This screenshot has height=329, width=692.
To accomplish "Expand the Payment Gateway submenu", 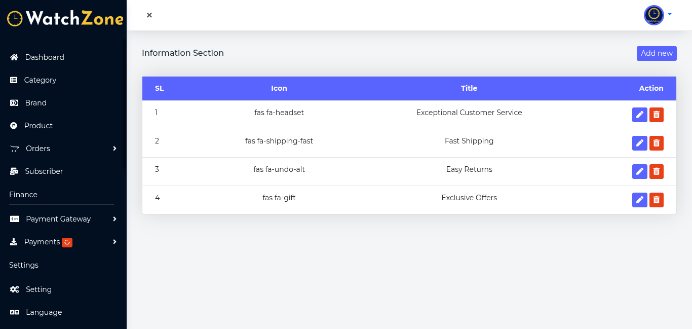I will (114, 219).
